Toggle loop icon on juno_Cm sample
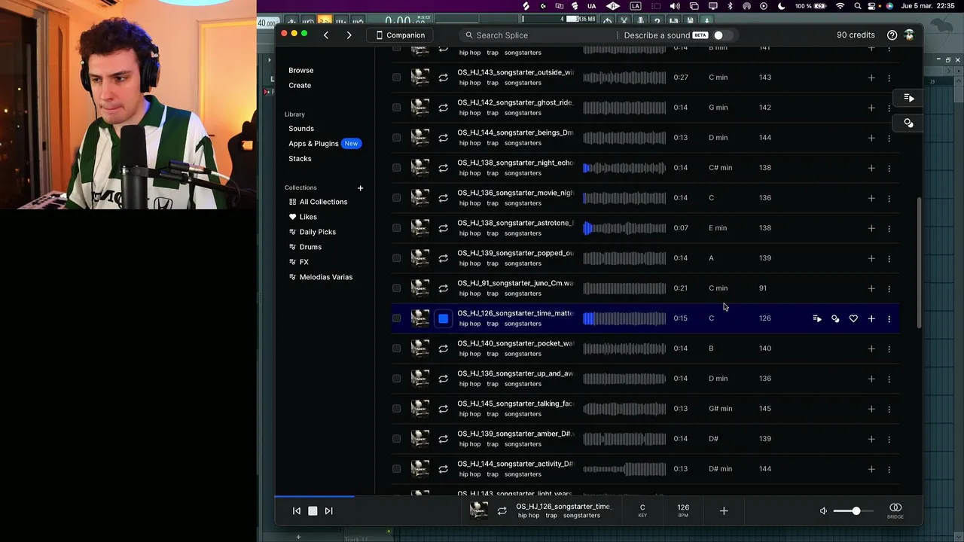Viewport: 964px width, 542px height. 443,288
